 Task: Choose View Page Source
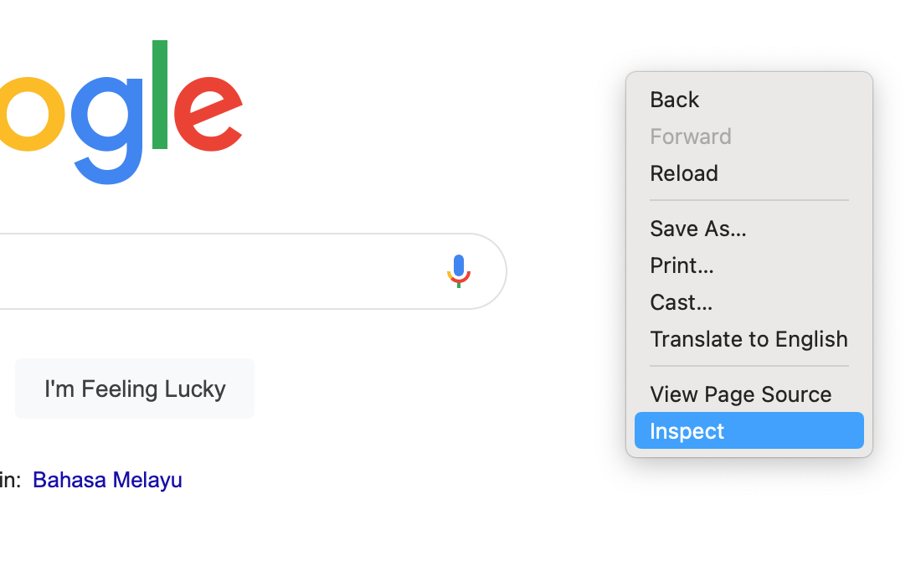point(740,394)
